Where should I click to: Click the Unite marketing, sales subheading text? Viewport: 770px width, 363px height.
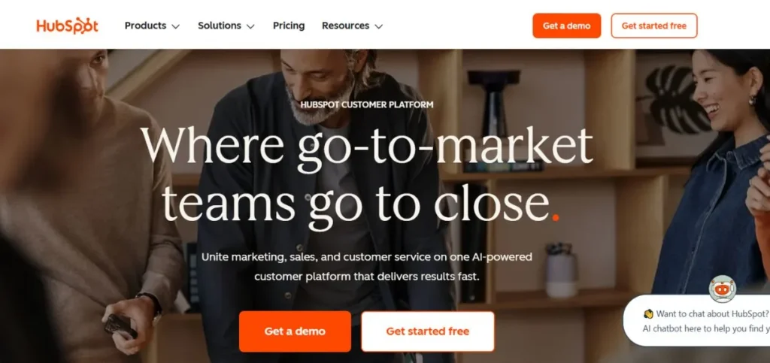[x=367, y=266]
